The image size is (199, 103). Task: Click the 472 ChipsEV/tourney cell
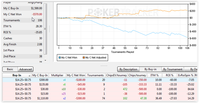click(x=125, y=89)
